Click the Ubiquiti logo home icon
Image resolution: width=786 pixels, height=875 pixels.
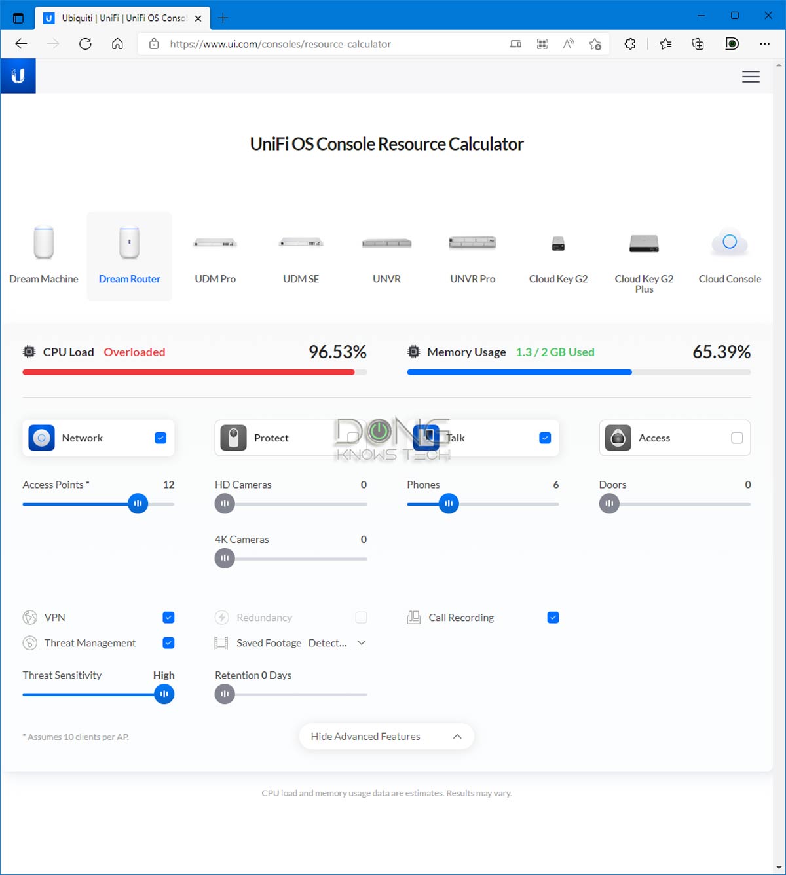click(18, 76)
